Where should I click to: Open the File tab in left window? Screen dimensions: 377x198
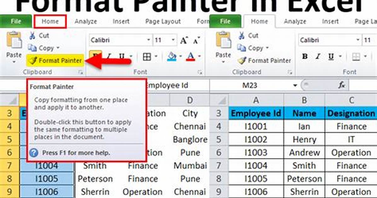pos(16,21)
